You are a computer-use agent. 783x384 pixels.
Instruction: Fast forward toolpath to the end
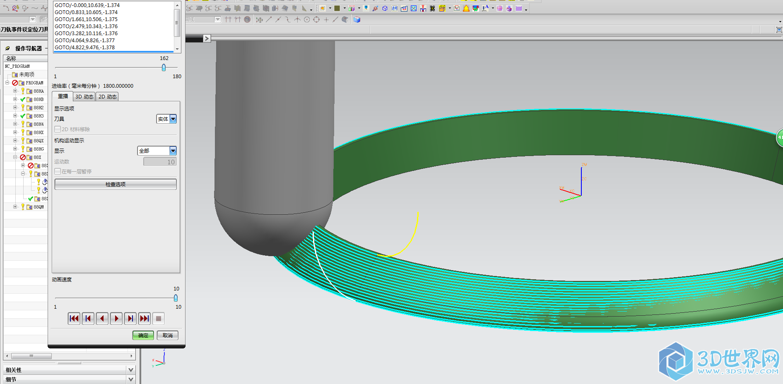tap(145, 318)
